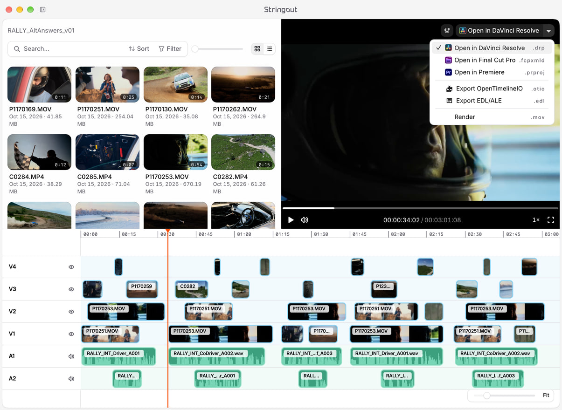Select the P1170169.MOV thumbnail
This screenshot has width=562, height=410.
(40, 84)
